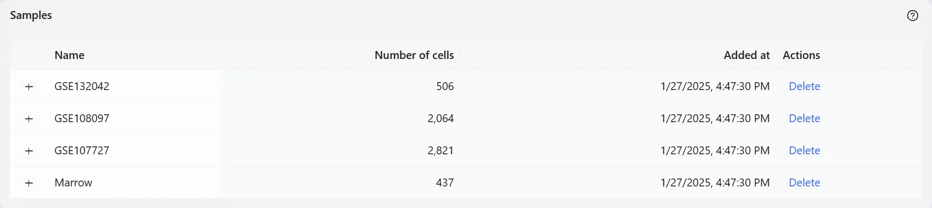The image size is (932, 208).
Task: Delete the GSE107727 sample
Action: (804, 151)
